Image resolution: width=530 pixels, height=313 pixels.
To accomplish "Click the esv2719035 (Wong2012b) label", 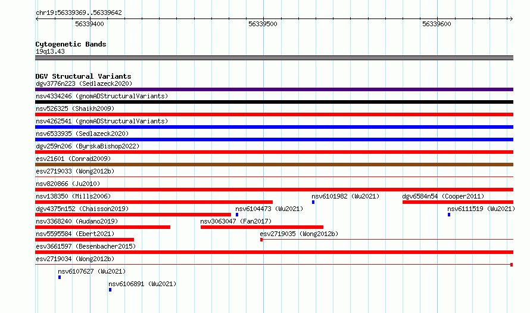I will tap(299, 234).
